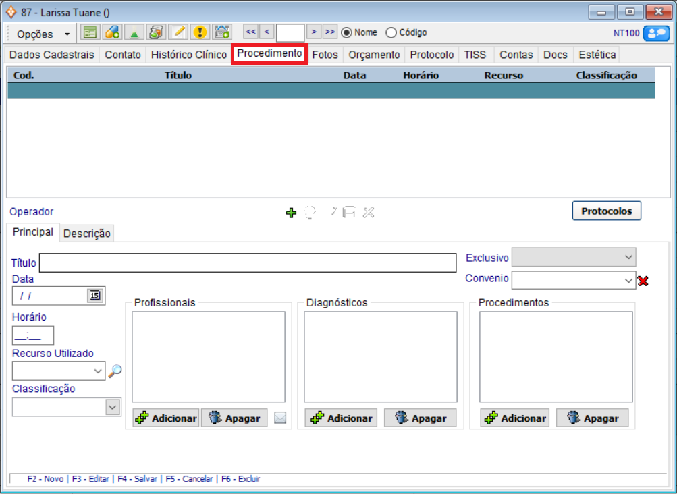Click the red X beside Convenio
The image size is (677, 494).
[x=643, y=281]
